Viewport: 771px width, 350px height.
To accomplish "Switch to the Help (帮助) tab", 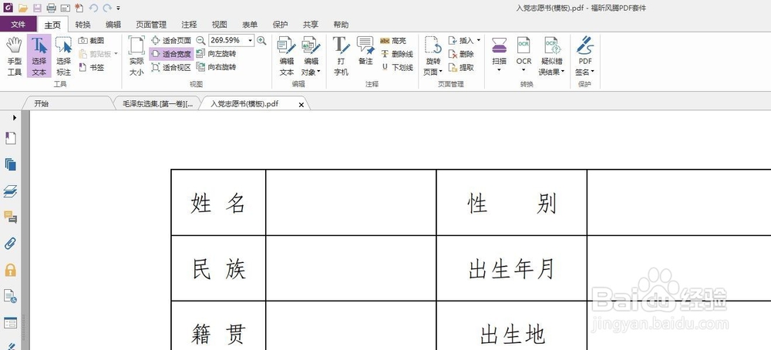I will (x=341, y=25).
